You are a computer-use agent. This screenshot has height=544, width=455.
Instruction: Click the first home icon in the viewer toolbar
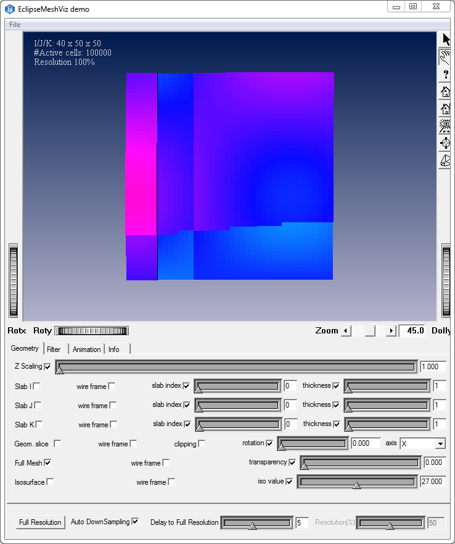[x=446, y=92]
